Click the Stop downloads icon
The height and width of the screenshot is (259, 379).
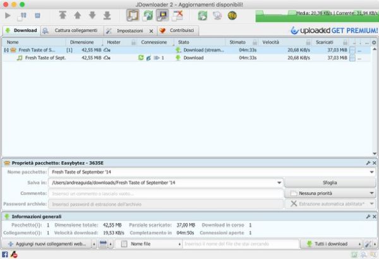37,15
